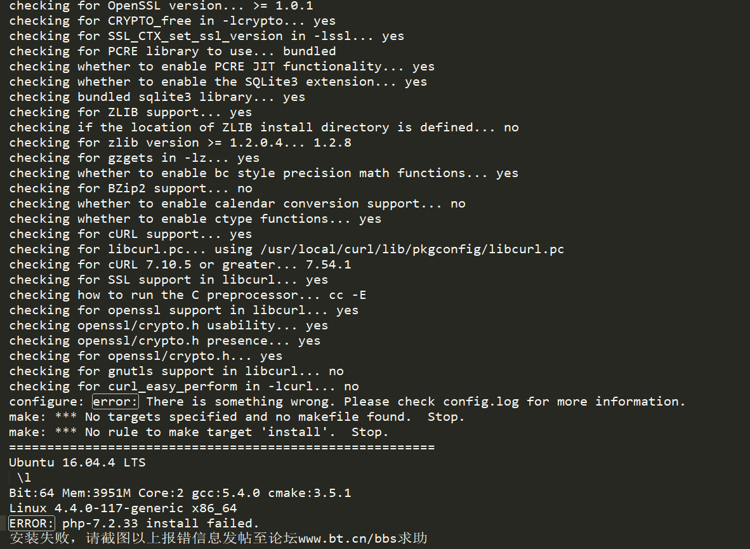The image size is (750, 549).
Task: Click the 'cmake:3.5.1' version text
Action: point(310,493)
